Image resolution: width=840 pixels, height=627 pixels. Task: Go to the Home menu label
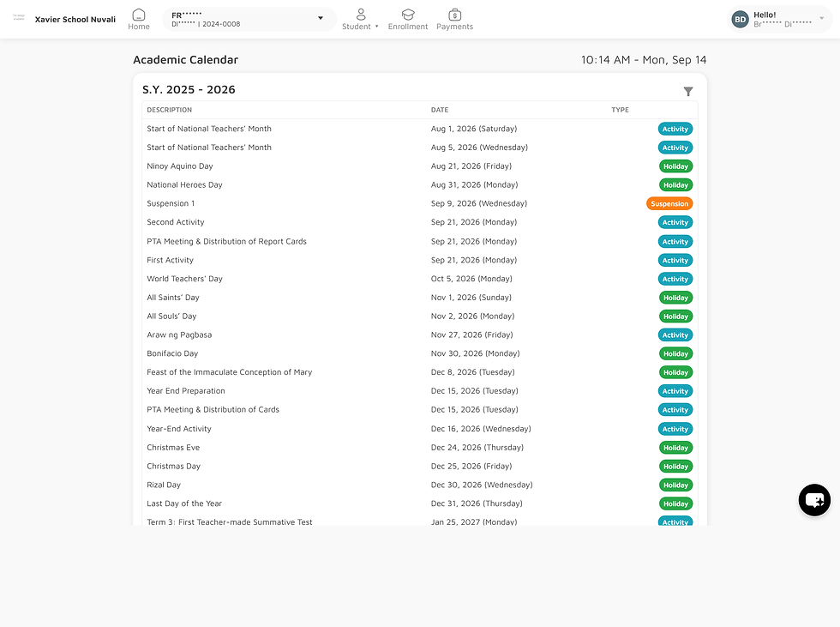pos(139,27)
